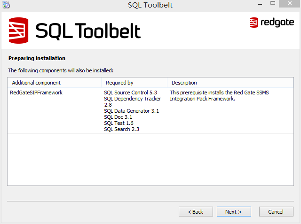Click the SQL Doc 3.1 entry
Viewport: 301px width, 224px height.
click(x=118, y=117)
